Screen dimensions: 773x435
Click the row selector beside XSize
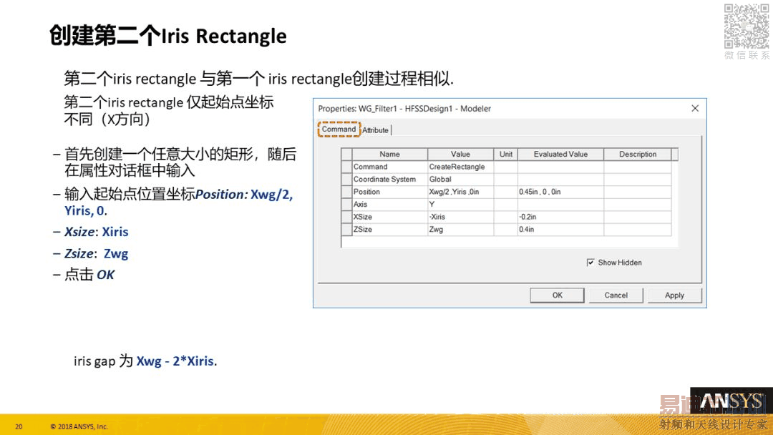click(346, 217)
